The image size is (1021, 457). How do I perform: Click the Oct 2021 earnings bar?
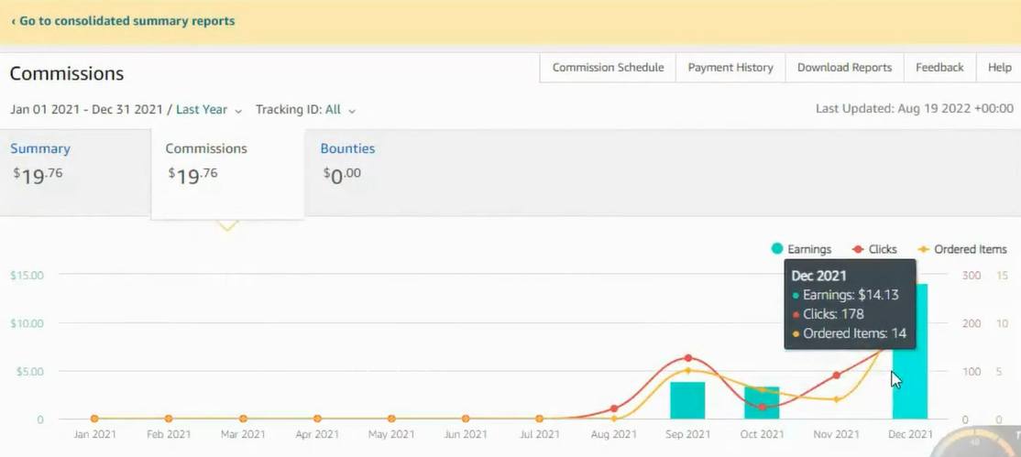pyautogui.click(x=762, y=403)
